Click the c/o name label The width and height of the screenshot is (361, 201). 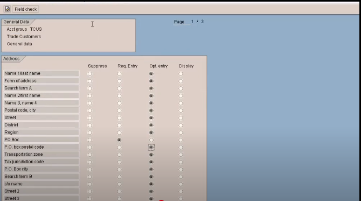(x=41, y=184)
